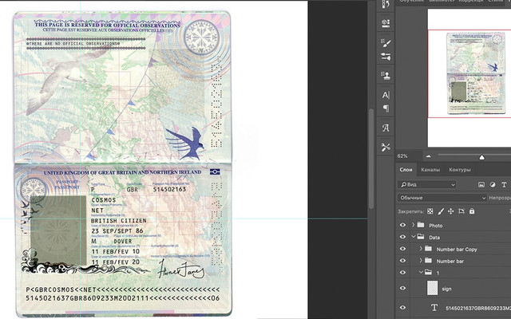The image size is (511, 319).
Task: Toggle lock all padlock icon
Action: (x=472, y=211)
